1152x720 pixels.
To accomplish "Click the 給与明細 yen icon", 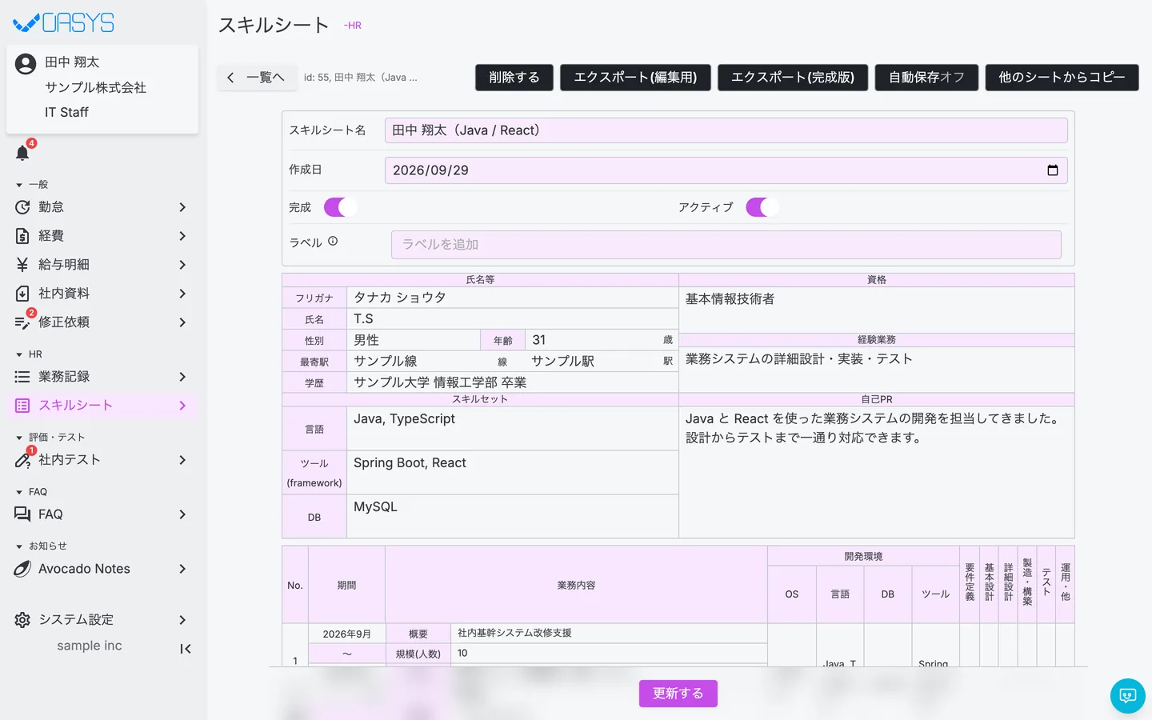I will coord(22,265).
